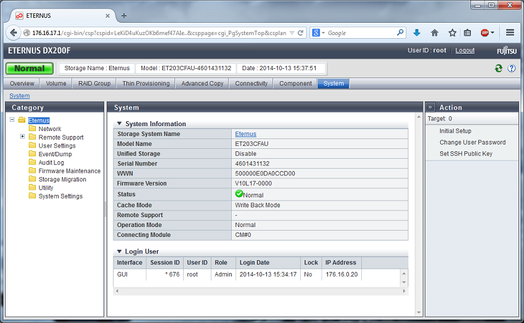Collapse Action panel with double-arrow icon
Image resolution: width=524 pixels, height=323 pixels.
pyautogui.click(x=430, y=107)
